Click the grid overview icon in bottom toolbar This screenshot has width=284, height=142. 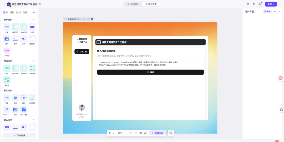coord(145,133)
